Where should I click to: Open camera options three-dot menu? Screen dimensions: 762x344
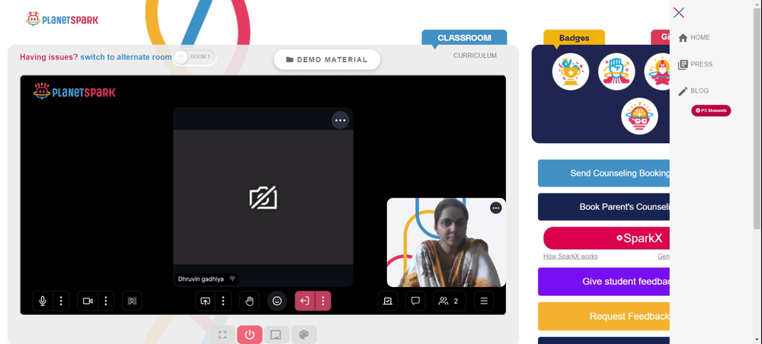point(106,301)
